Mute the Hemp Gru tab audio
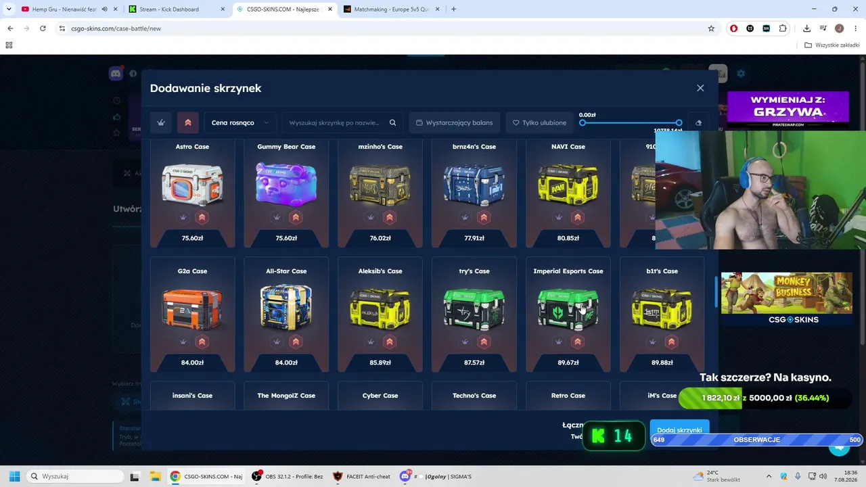This screenshot has height=487, width=866. [x=104, y=9]
